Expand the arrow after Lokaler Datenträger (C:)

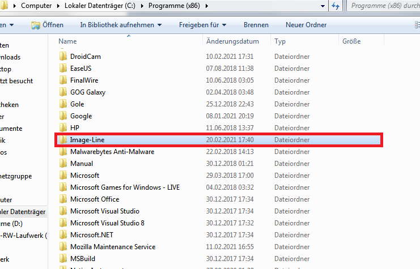142,6
